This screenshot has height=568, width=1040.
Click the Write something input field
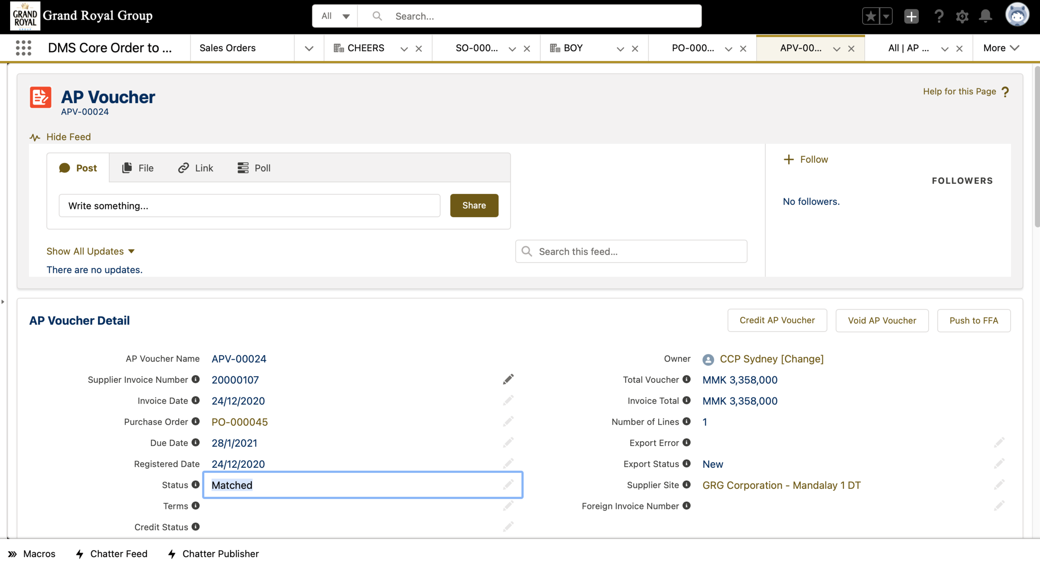click(x=249, y=206)
